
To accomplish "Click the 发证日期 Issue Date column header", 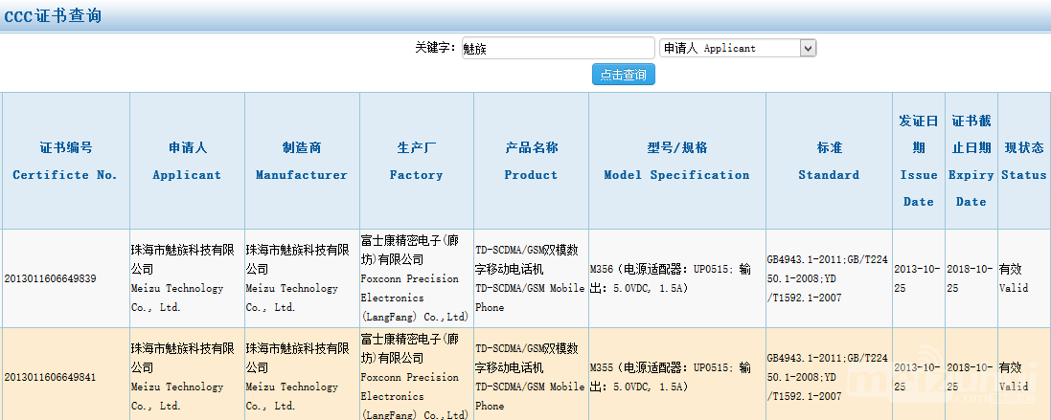I will tap(918, 161).
